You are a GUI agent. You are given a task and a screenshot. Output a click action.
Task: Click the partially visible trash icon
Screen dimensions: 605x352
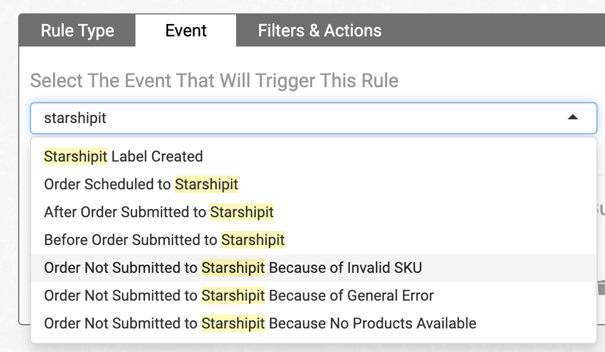pyautogui.click(x=601, y=288)
